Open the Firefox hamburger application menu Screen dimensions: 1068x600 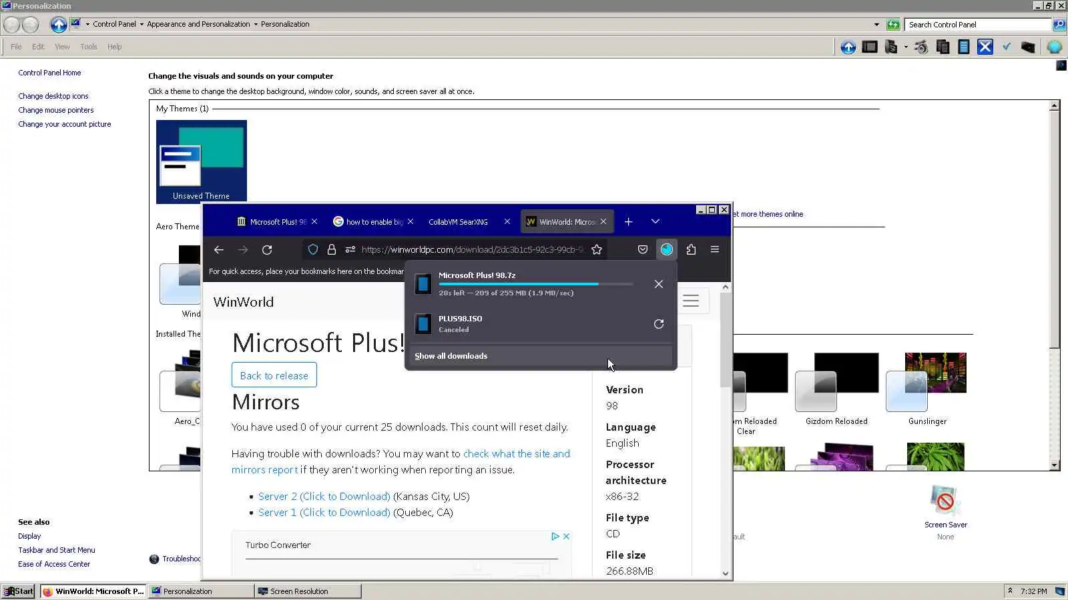pyautogui.click(x=715, y=249)
